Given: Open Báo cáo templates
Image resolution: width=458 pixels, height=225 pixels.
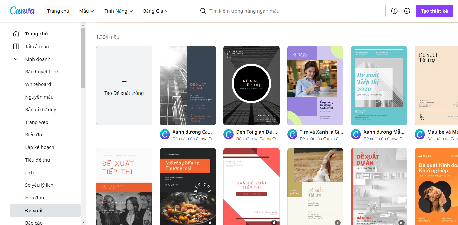Looking at the screenshot, I should (x=34, y=223).
